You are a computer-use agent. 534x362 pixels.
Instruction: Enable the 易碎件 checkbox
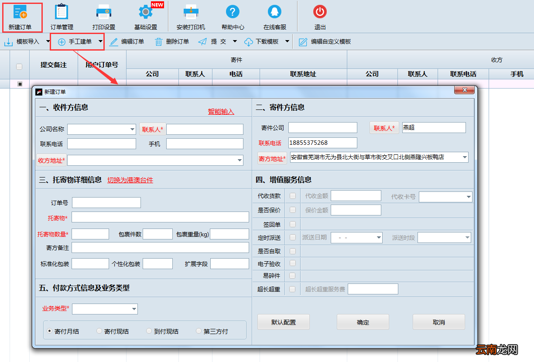293,276
